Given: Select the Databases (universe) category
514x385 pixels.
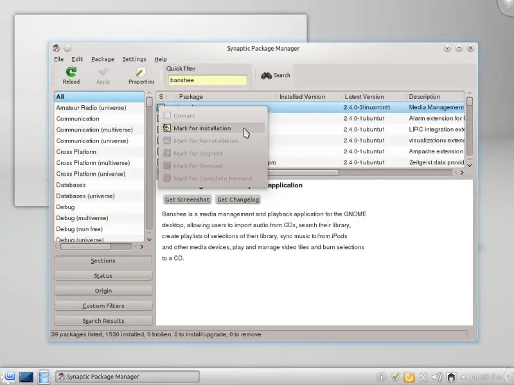Looking at the screenshot, I should tap(99, 196).
